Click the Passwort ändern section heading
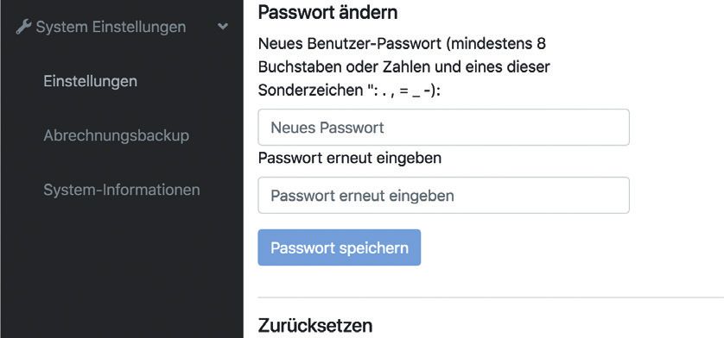The height and width of the screenshot is (338, 724). pyautogui.click(x=327, y=12)
